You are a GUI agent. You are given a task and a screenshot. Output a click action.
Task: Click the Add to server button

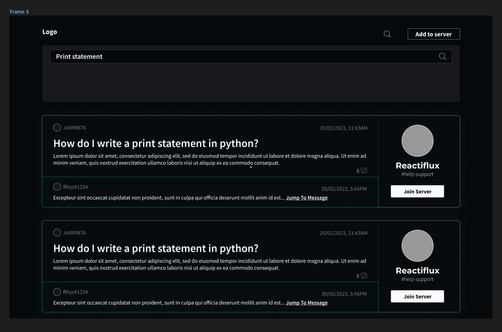click(x=433, y=34)
